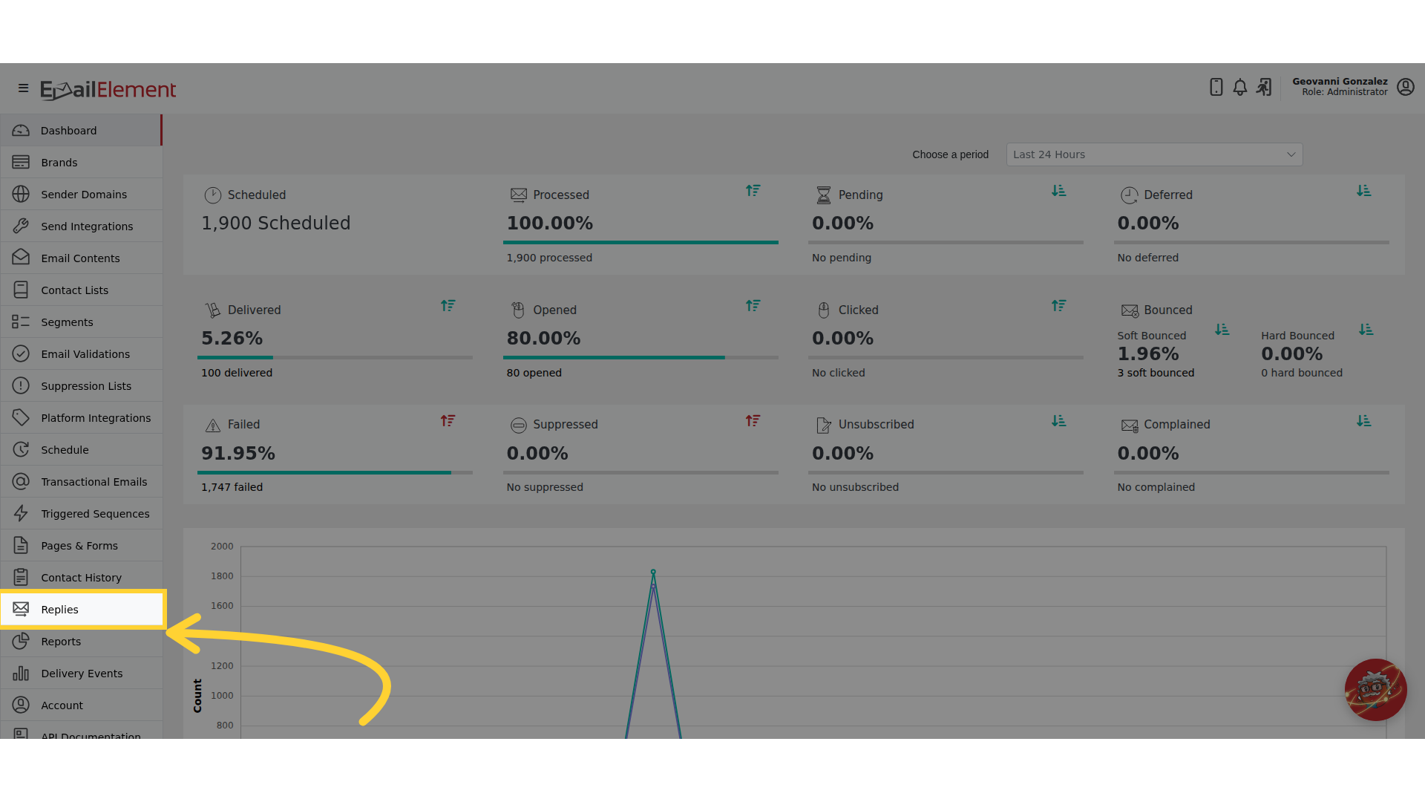The image size is (1425, 802).
Task: Open Contact Lists page
Action: point(82,290)
